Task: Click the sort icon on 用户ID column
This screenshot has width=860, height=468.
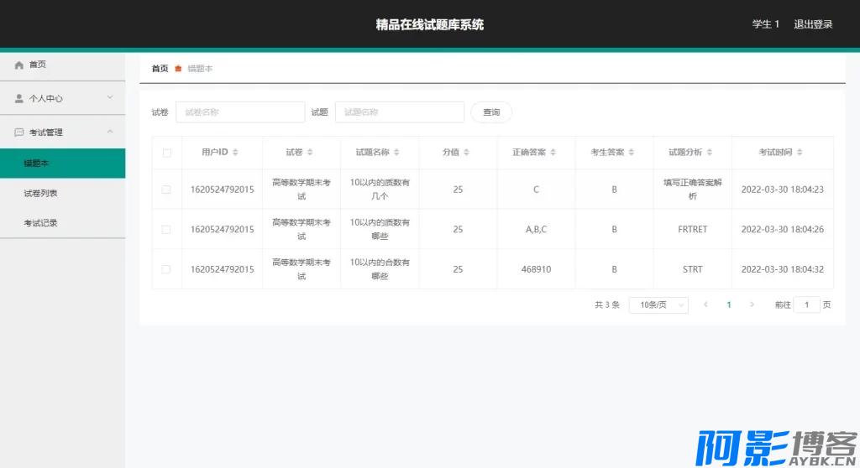Action: coord(235,153)
